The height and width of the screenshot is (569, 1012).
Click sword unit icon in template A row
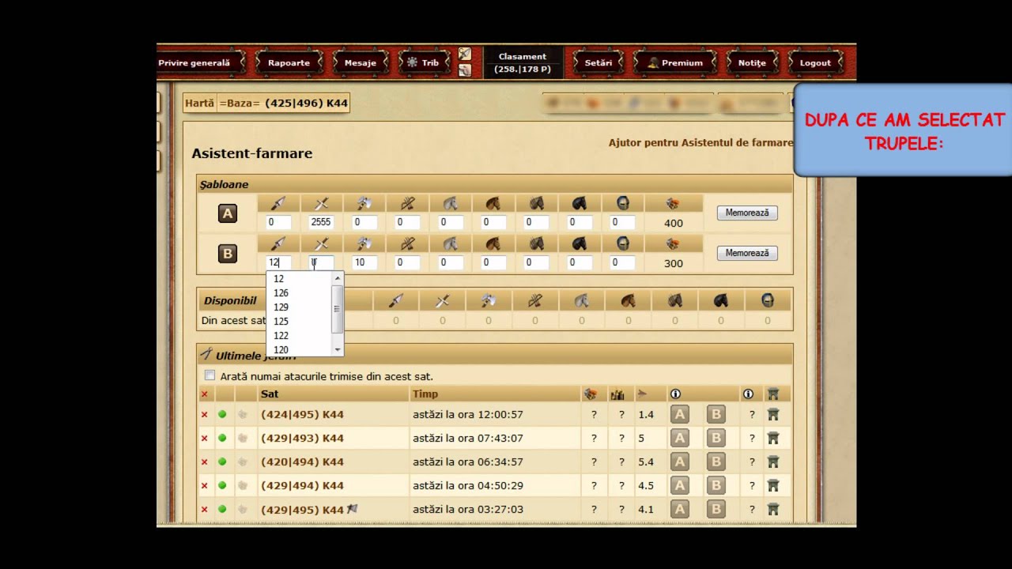(x=321, y=203)
